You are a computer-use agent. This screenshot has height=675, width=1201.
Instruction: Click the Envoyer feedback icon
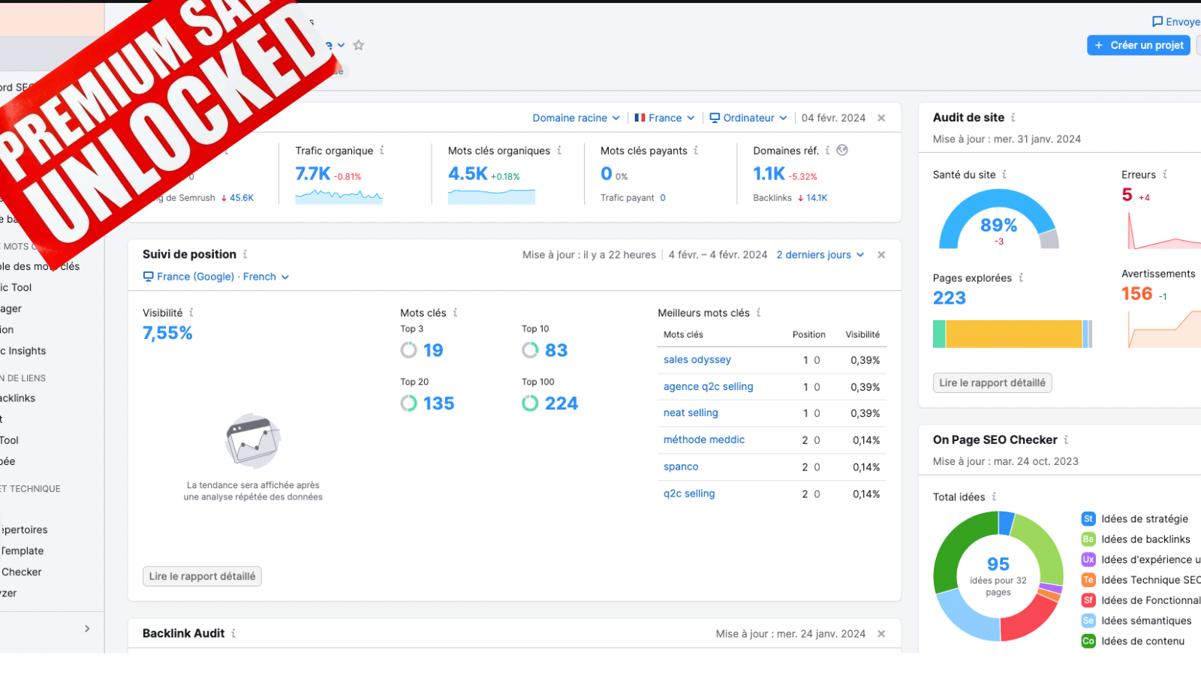(1157, 21)
